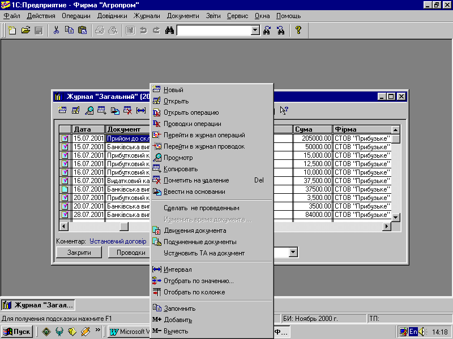Viewport: 453px width, 339px height.
Task: Click the Cut scissors icon
Action: click(x=56, y=31)
